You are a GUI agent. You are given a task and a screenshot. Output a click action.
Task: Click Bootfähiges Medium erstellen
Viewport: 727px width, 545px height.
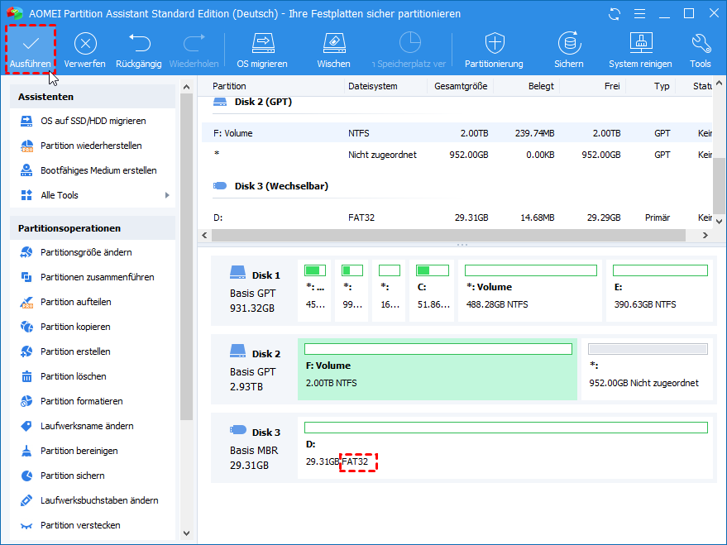click(98, 170)
